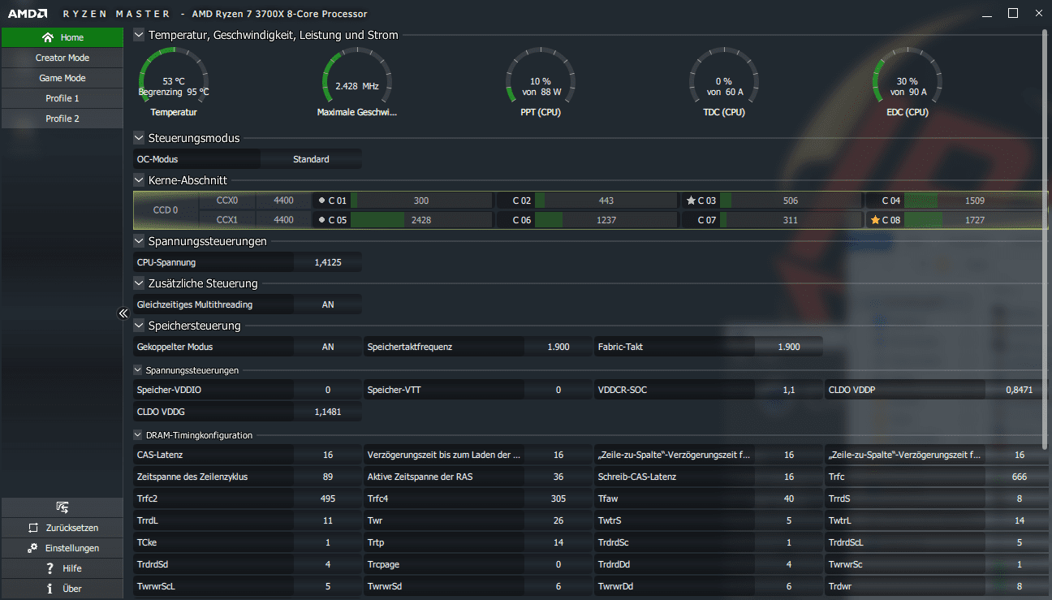Click the C 02 core frequency bar
Screen dimensions: 1052x600
click(x=606, y=201)
